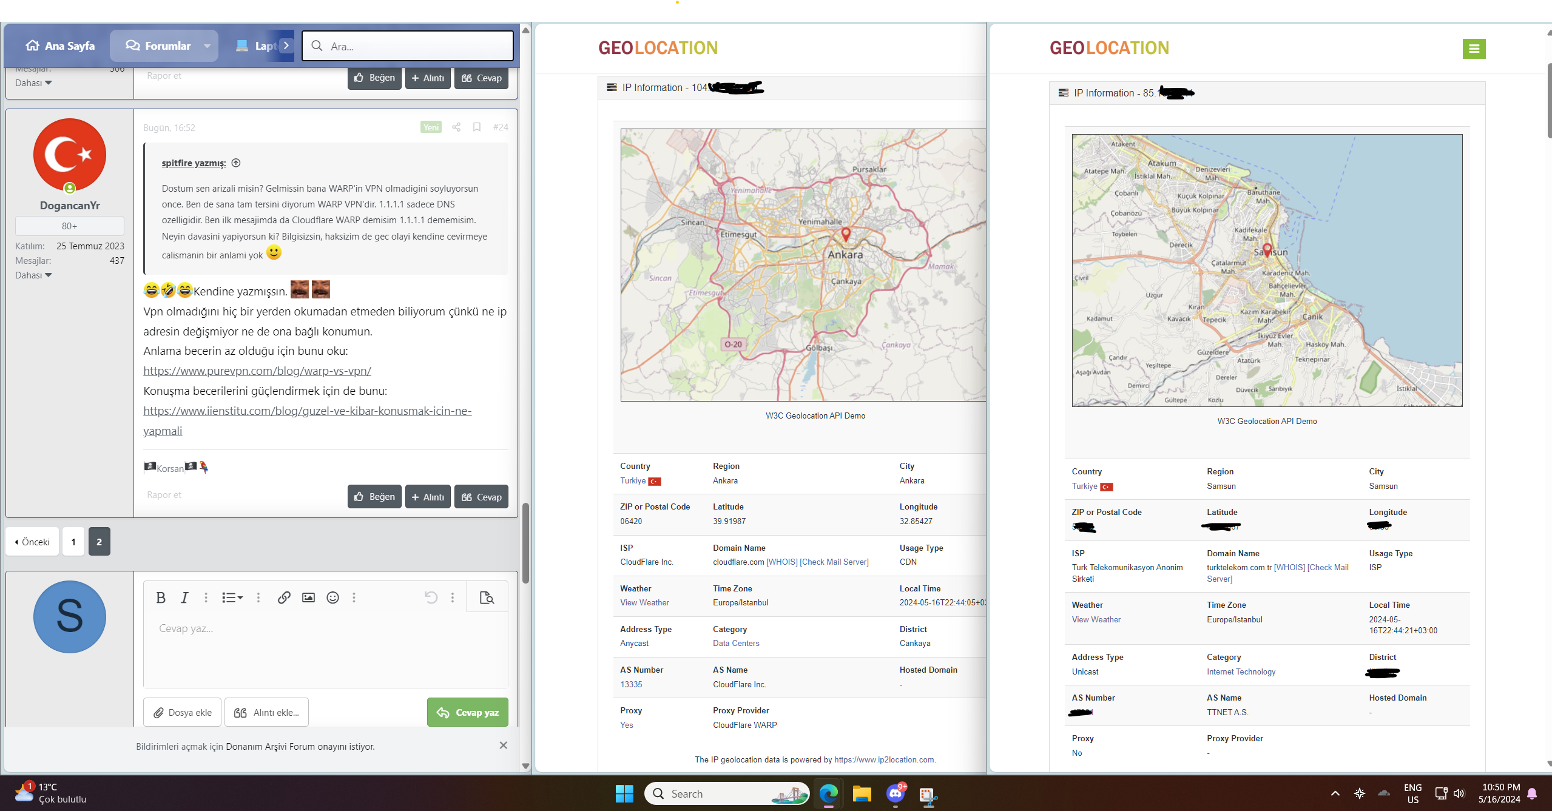
Task: Click the forum page vertical scrollbar
Action: coord(525,543)
